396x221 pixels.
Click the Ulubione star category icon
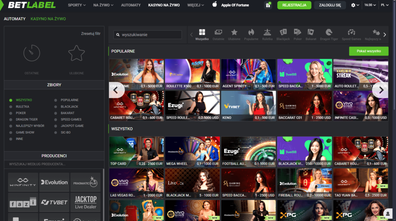pos(234,33)
